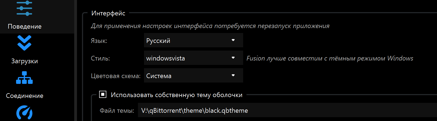Select the Соединение tab label
This screenshot has height=121, width=437.
(x=25, y=96)
